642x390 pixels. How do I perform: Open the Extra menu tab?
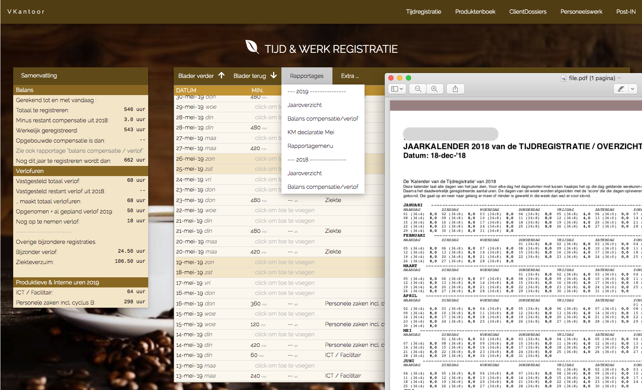coord(350,76)
